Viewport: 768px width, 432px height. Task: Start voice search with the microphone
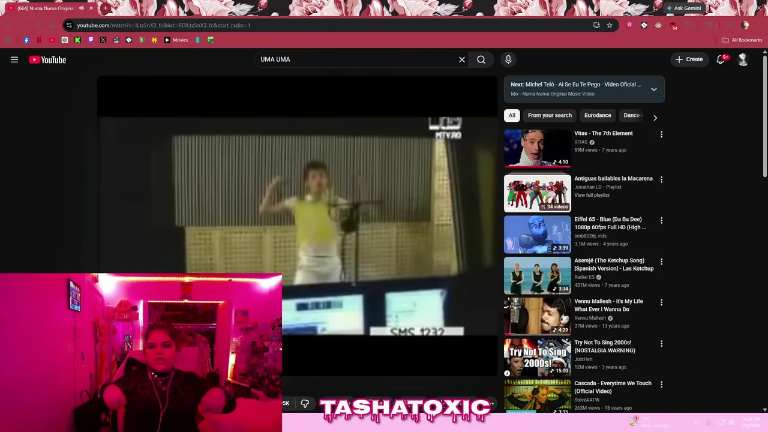(508, 59)
